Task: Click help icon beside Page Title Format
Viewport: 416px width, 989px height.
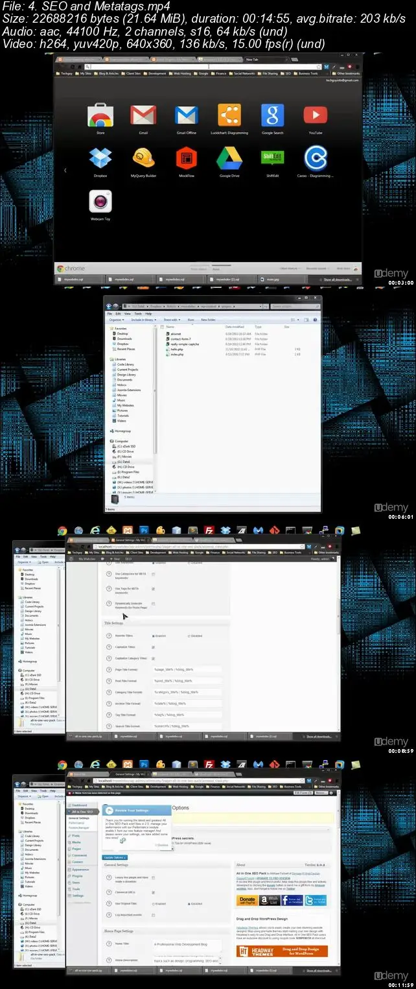Action: (x=108, y=670)
